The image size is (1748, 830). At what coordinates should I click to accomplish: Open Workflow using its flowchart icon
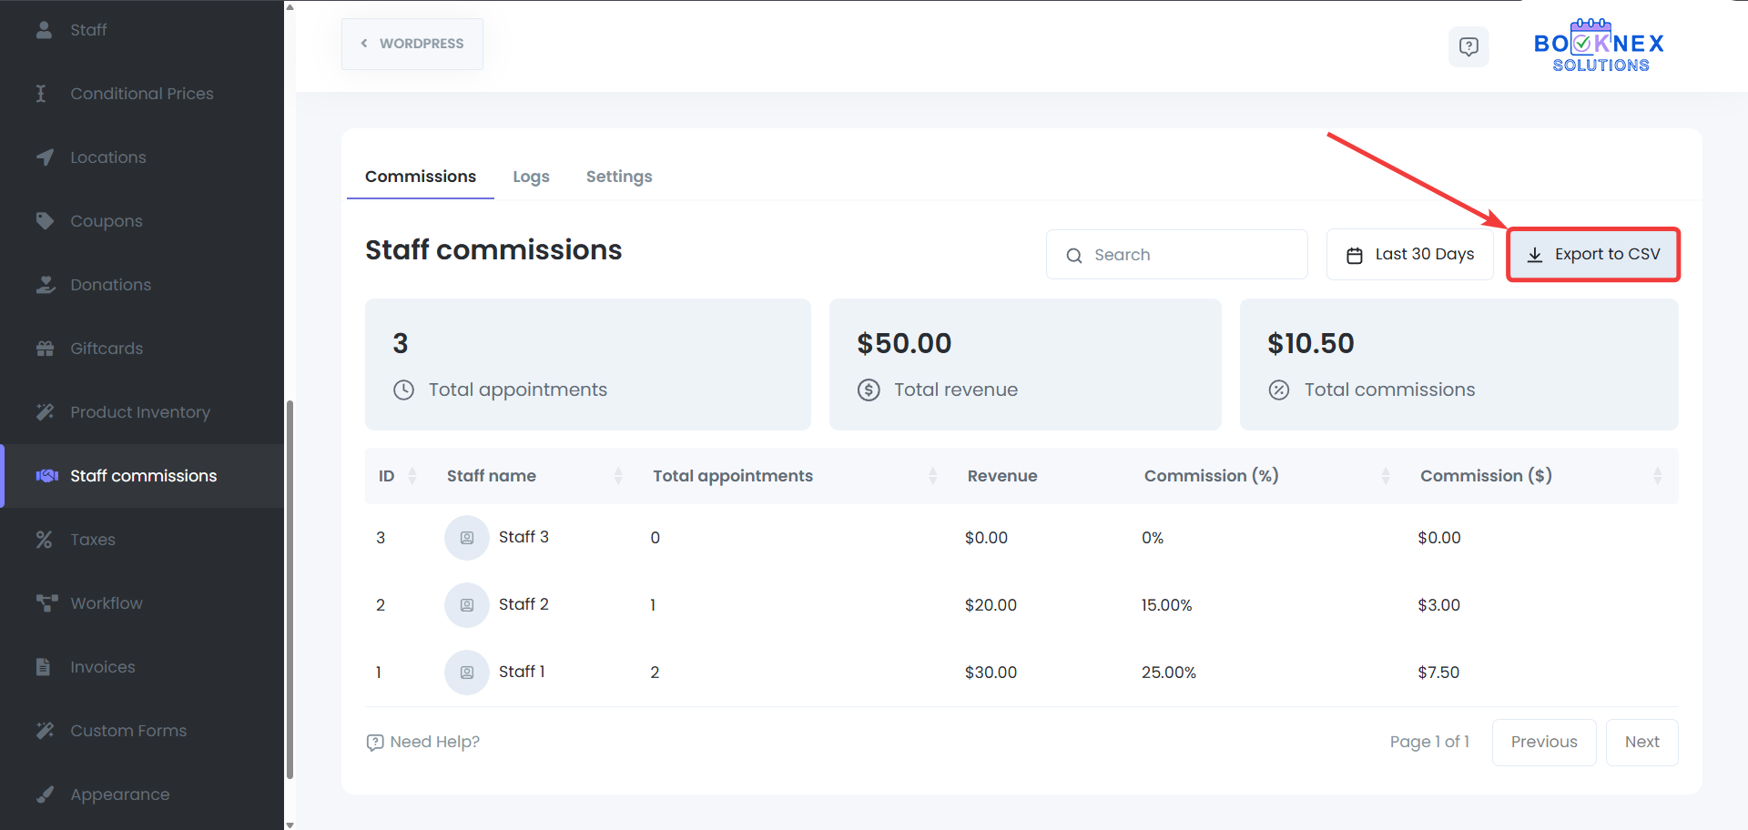tap(44, 602)
